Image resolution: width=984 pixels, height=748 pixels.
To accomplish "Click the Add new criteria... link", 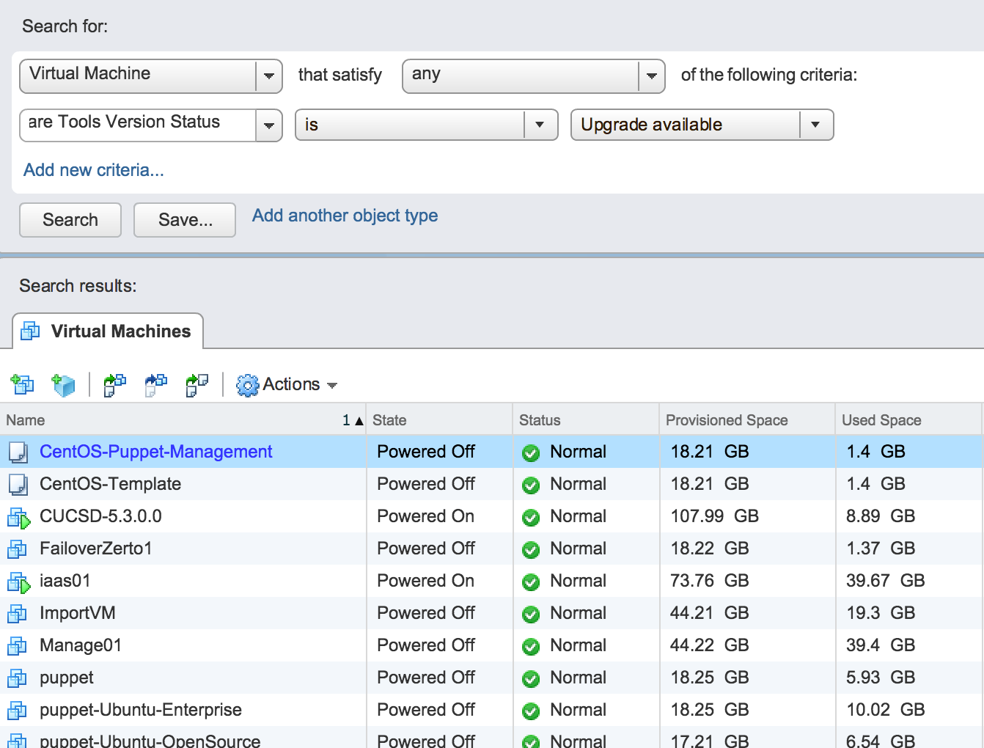I will click(94, 170).
